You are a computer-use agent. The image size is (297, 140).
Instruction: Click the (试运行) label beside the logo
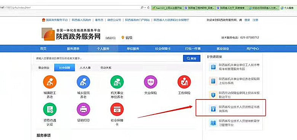110,38
